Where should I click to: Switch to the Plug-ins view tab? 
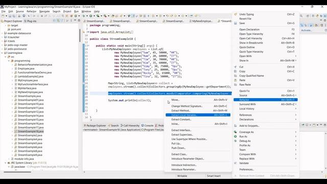point(30,21)
